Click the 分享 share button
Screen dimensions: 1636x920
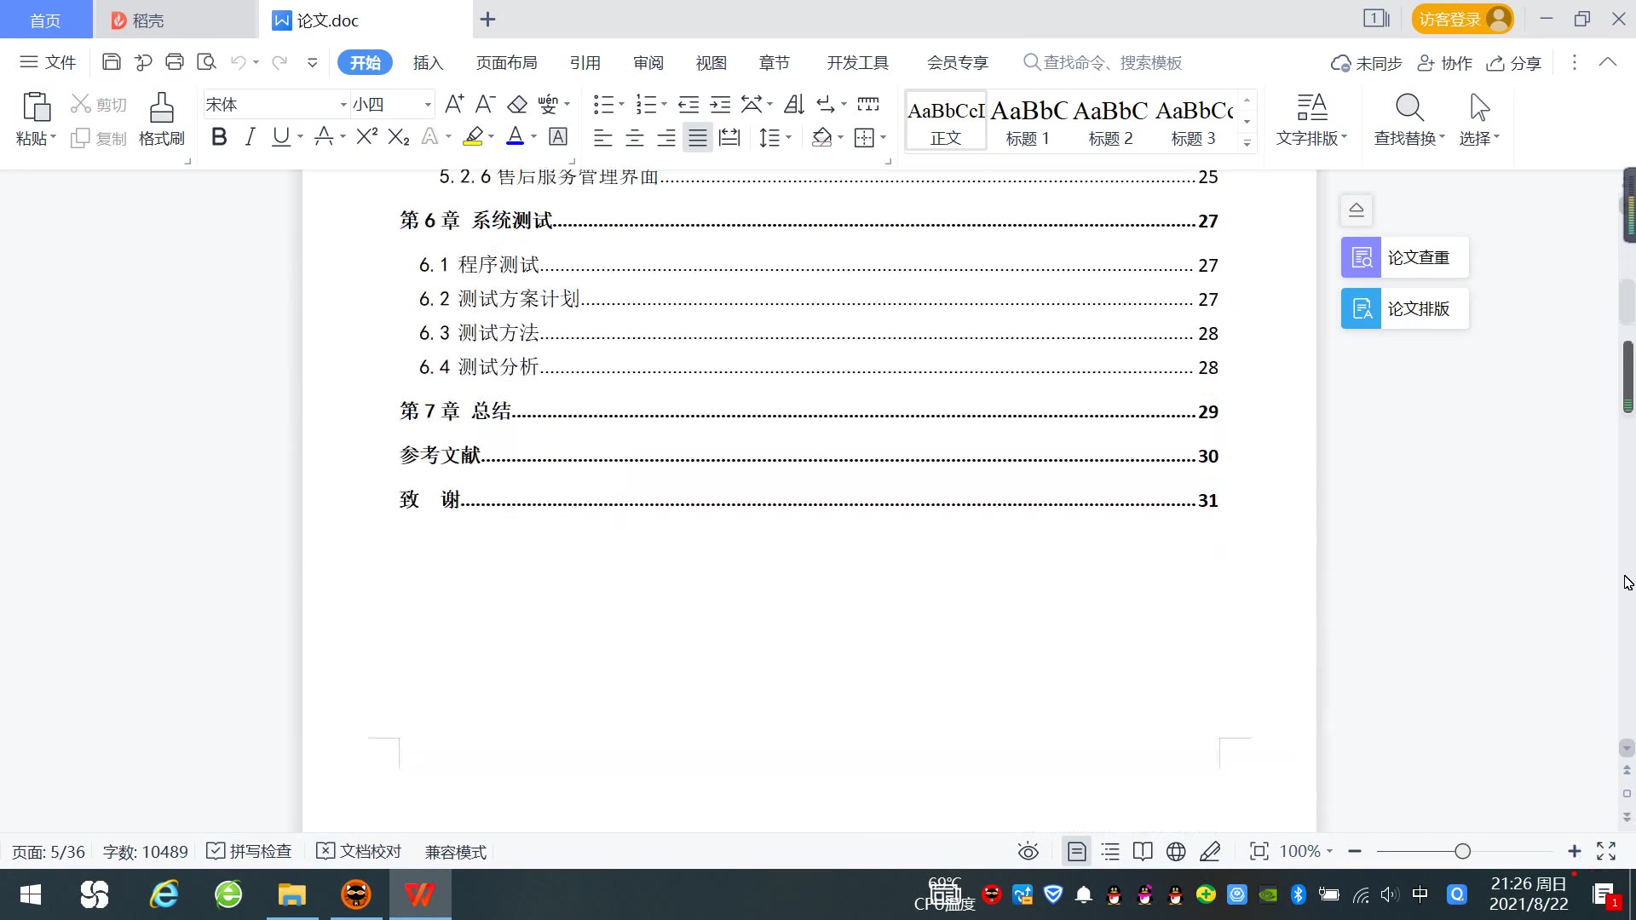tap(1514, 63)
